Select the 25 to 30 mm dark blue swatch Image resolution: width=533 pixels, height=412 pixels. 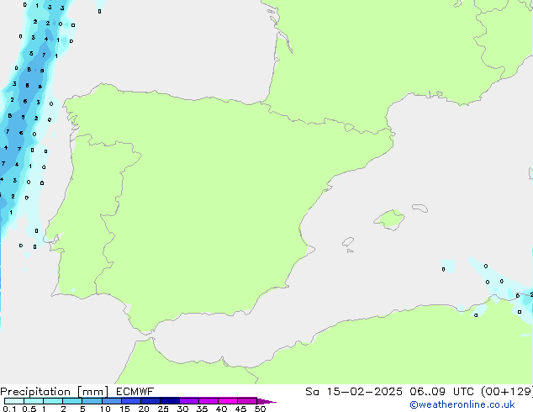[170, 401]
